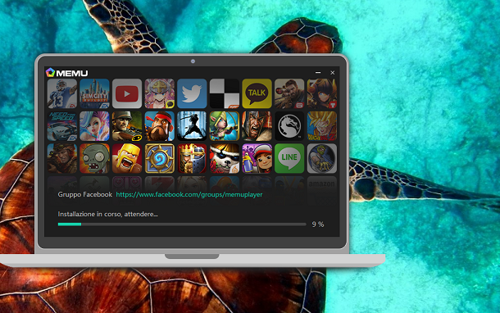Click the Boom Beach bearded soldier icon

(160, 126)
